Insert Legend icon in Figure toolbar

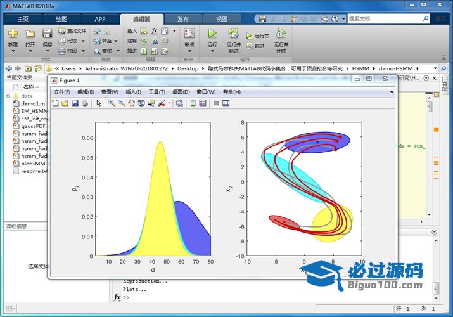pos(203,103)
